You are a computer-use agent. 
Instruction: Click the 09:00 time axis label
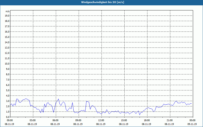point(79,120)
